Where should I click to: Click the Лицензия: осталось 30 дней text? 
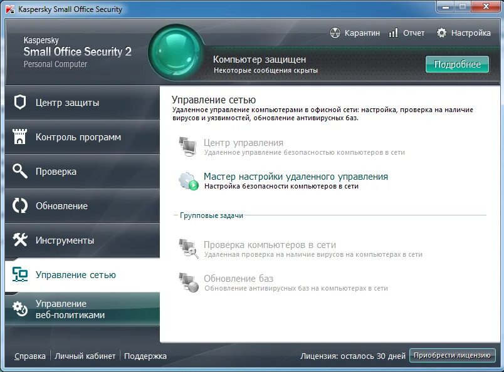pos(352,356)
